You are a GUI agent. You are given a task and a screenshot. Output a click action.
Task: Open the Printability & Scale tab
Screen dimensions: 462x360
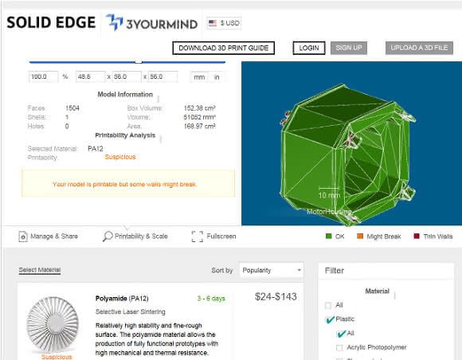135,237
